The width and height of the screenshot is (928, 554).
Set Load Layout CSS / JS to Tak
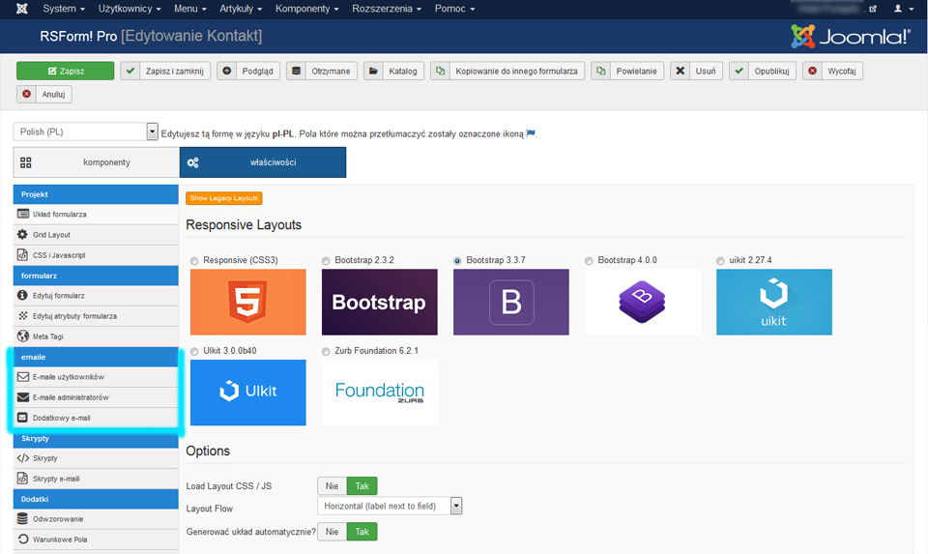pos(362,486)
